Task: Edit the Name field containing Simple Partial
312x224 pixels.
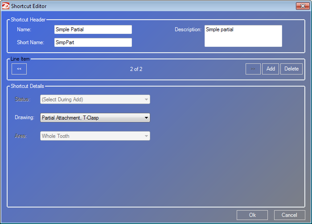Action: [x=93, y=29]
